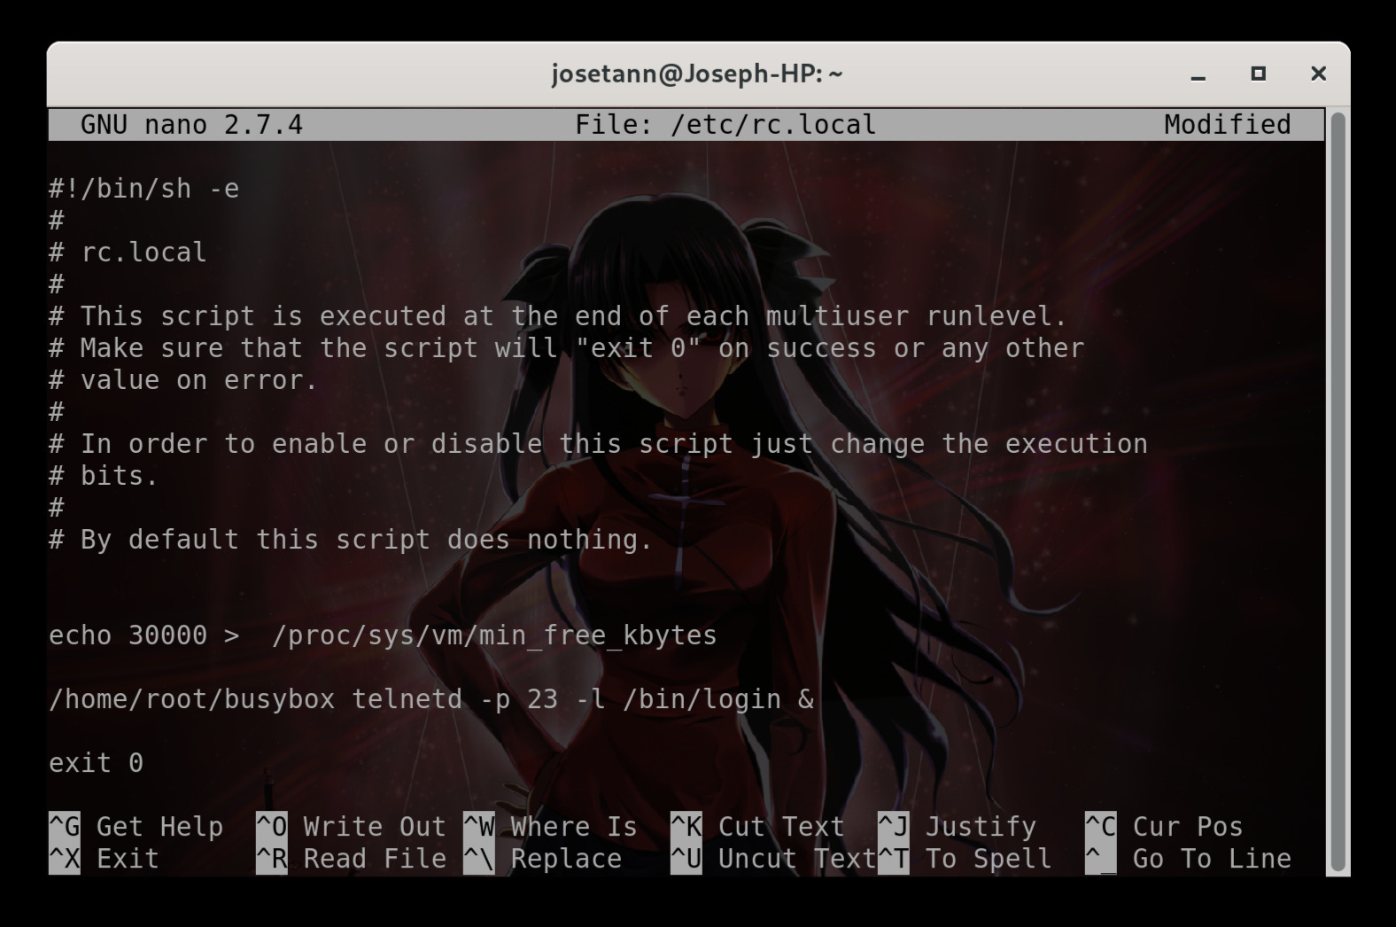Viewport: 1396px width, 927px height.
Task: Select the ^T To Spell shortcut
Action: tap(965, 859)
